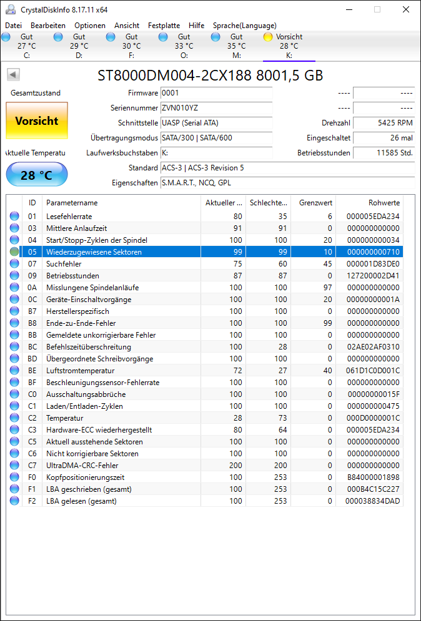Screen dimensions: 421x621
Task: Click the raw value 000000000710
Action: click(x=374, y=252)
